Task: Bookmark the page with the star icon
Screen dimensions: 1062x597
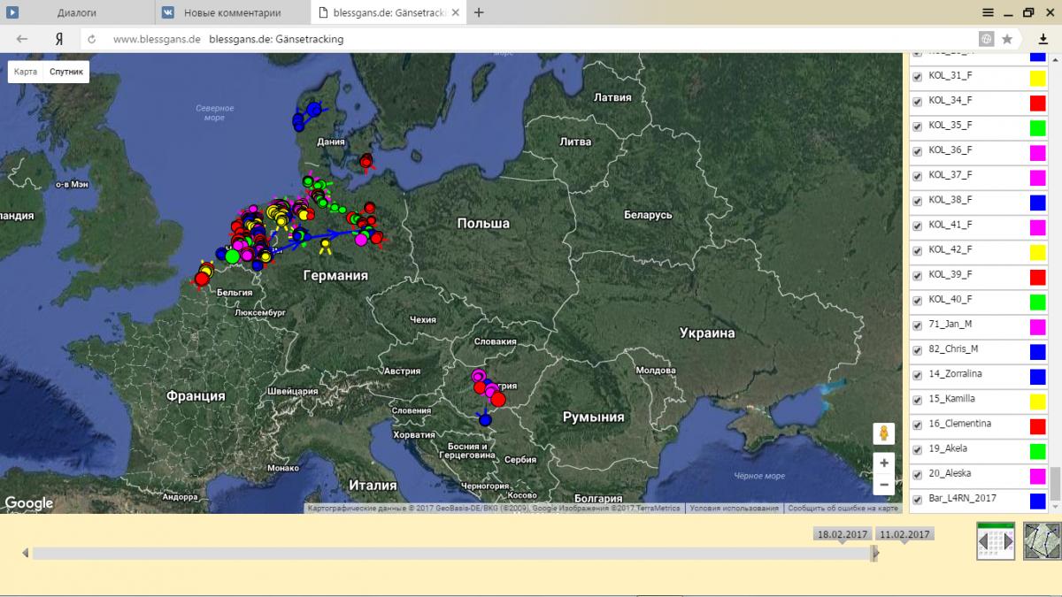Action: [1007, 39]
